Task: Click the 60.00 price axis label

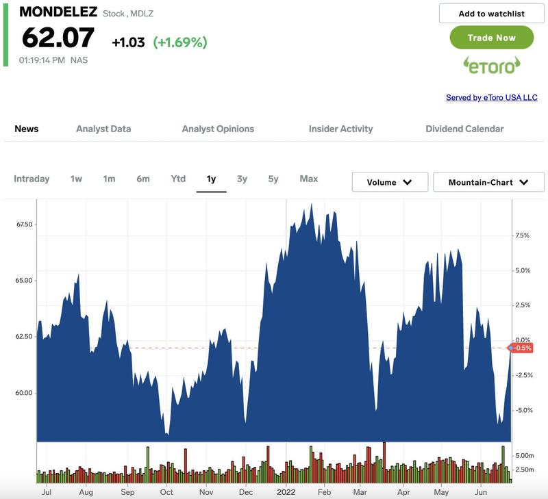Action: (x=24, y=393)
